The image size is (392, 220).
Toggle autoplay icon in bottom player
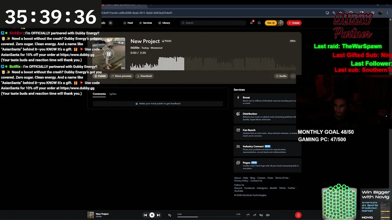[261, 215]
